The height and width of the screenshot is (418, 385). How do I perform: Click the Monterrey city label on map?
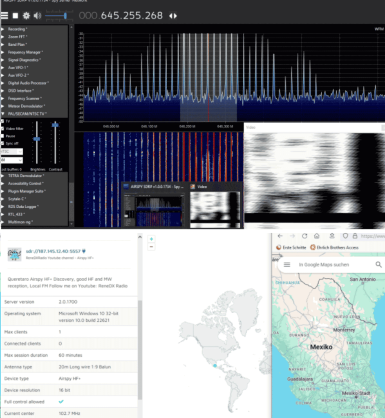(344, 330)
